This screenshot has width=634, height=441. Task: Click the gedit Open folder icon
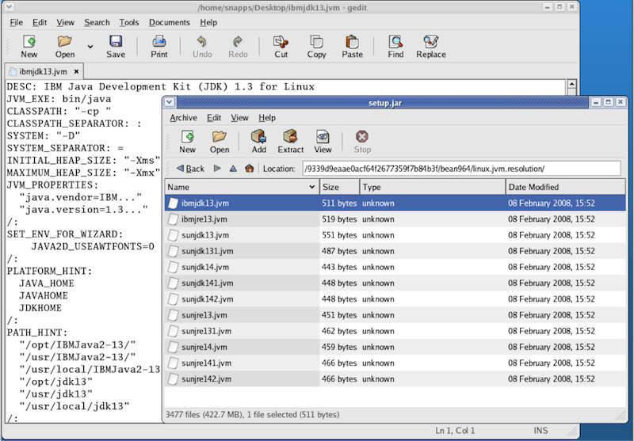pyautogui.click(x=65, y=42)
